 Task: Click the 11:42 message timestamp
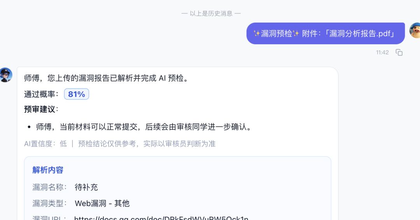(382, 52)
